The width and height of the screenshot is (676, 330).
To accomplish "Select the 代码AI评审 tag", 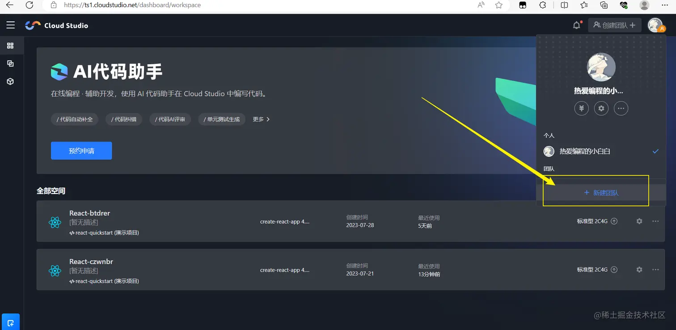I will [x=170, y=119].
